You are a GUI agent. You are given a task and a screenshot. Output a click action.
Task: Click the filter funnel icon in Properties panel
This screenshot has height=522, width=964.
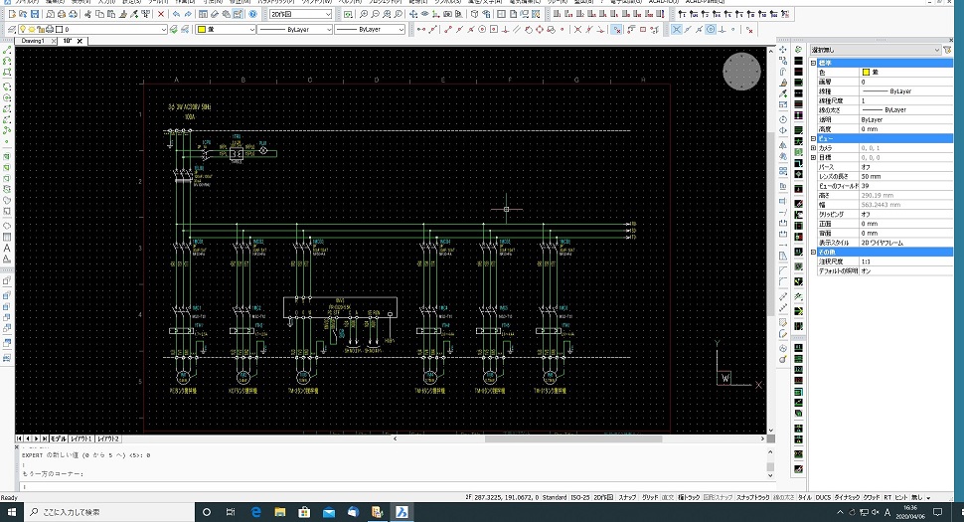pos(947,50)
